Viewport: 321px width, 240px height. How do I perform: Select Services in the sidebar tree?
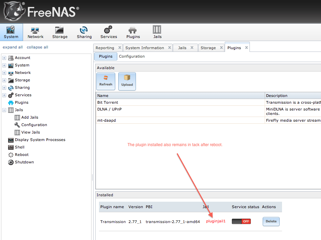coord(23,95)
